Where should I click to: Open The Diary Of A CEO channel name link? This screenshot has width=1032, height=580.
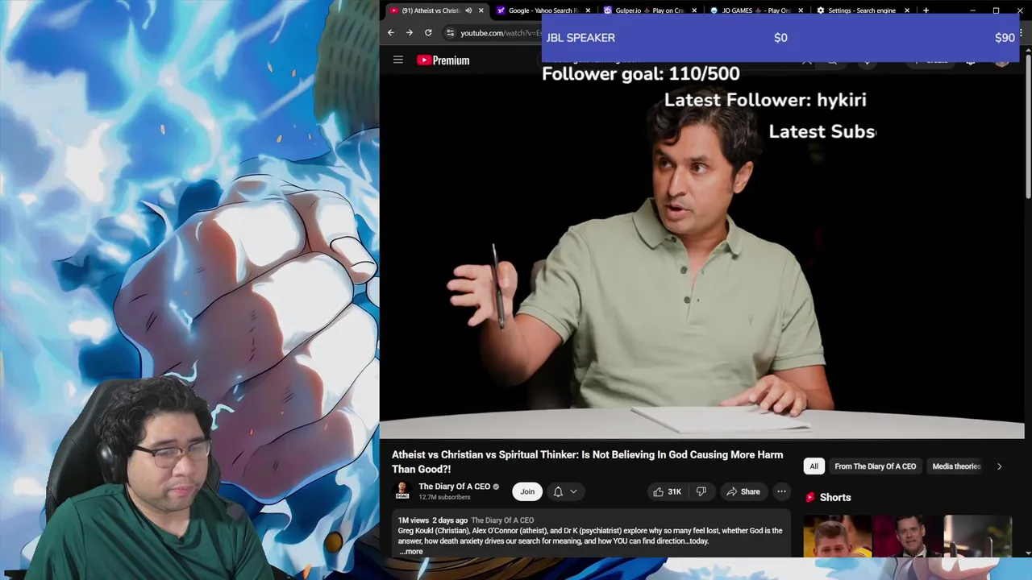454,487
